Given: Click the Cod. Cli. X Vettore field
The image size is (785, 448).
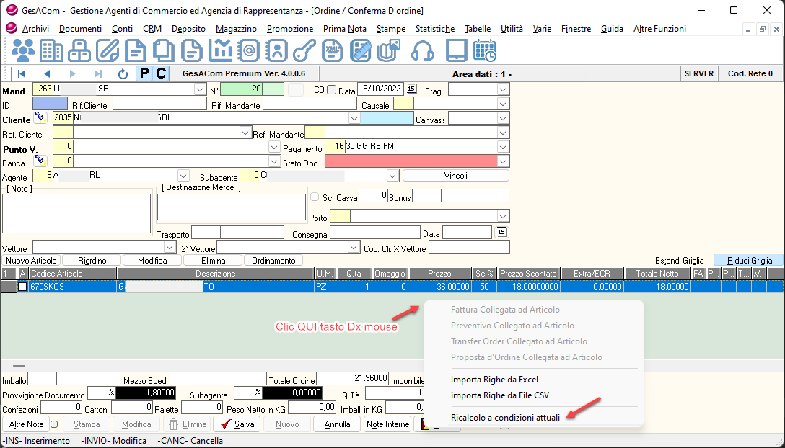Looking at the screenshot, I should tap(469, 247).
